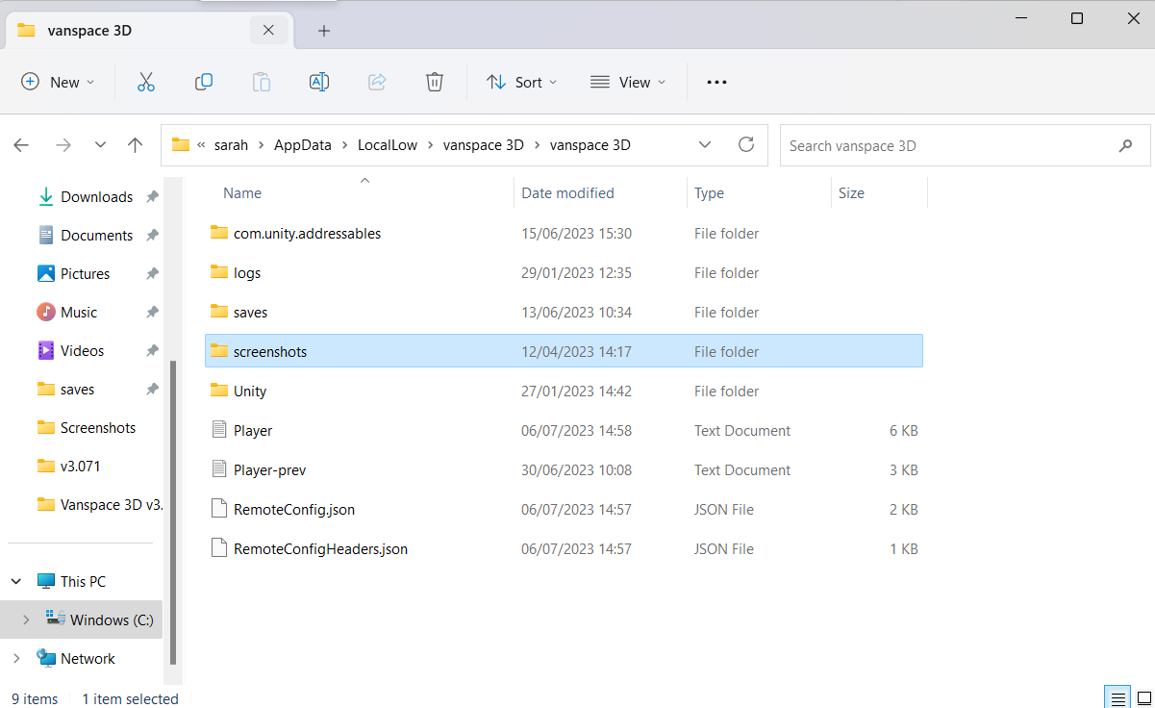Expand hidden path chevrons in address bar
The image size is (1155, 708).
point(202,145)
